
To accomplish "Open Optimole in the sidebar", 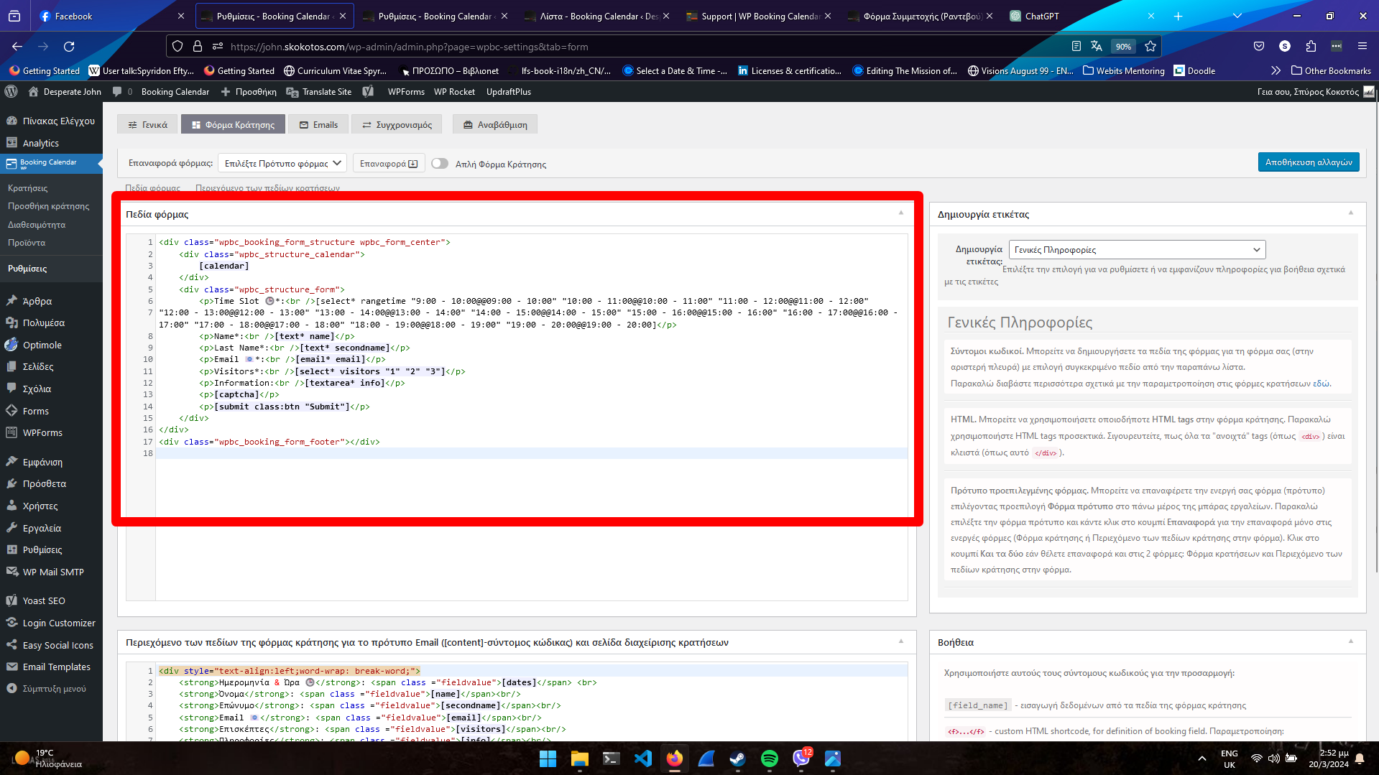I will pos(51,345).
